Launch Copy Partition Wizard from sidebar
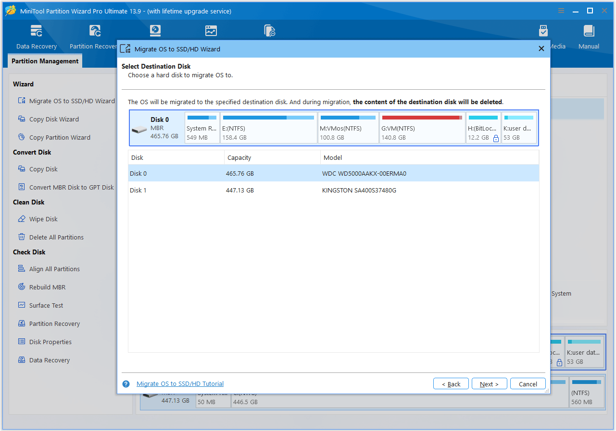Viewport: 616px width, 431px height. [x=60, y=137]
